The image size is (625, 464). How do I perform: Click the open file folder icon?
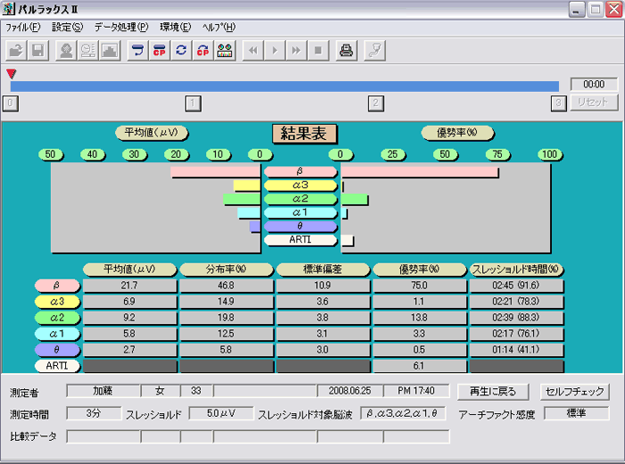[17, 51]
